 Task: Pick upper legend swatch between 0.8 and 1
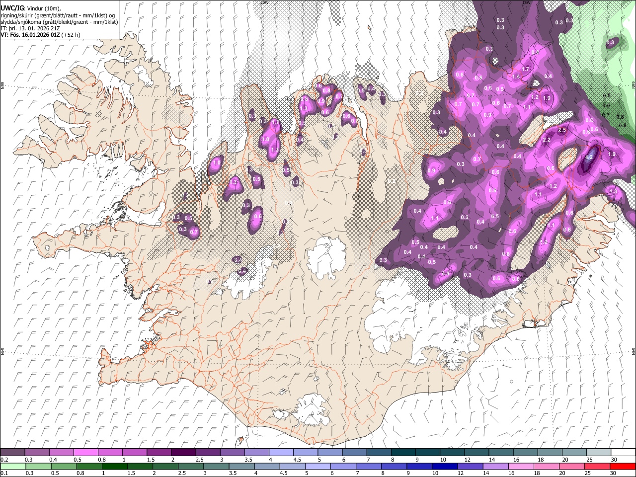click(110, 453)
